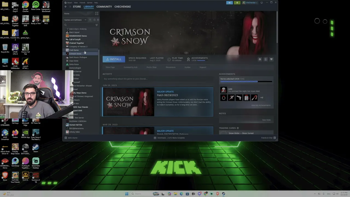This screenshot has width=350, height=197.
Task: Click the announcements megaphone button
Action: (x=229, y=3)
